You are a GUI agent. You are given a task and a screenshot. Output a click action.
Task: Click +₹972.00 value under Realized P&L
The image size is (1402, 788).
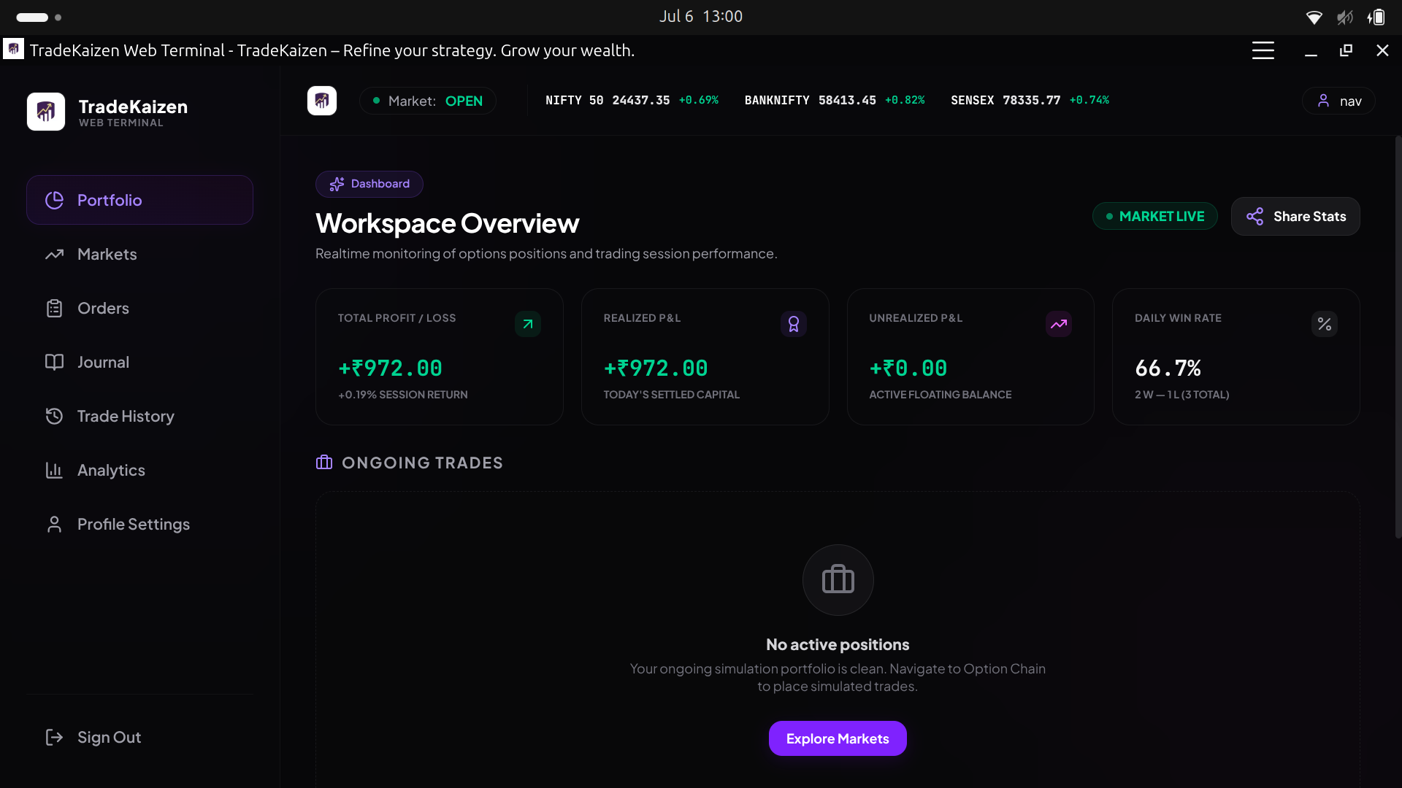click(656, 368)
